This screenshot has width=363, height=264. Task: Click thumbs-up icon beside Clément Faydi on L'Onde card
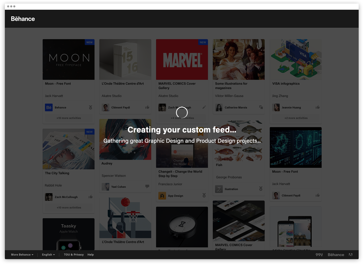click(147, 107)
